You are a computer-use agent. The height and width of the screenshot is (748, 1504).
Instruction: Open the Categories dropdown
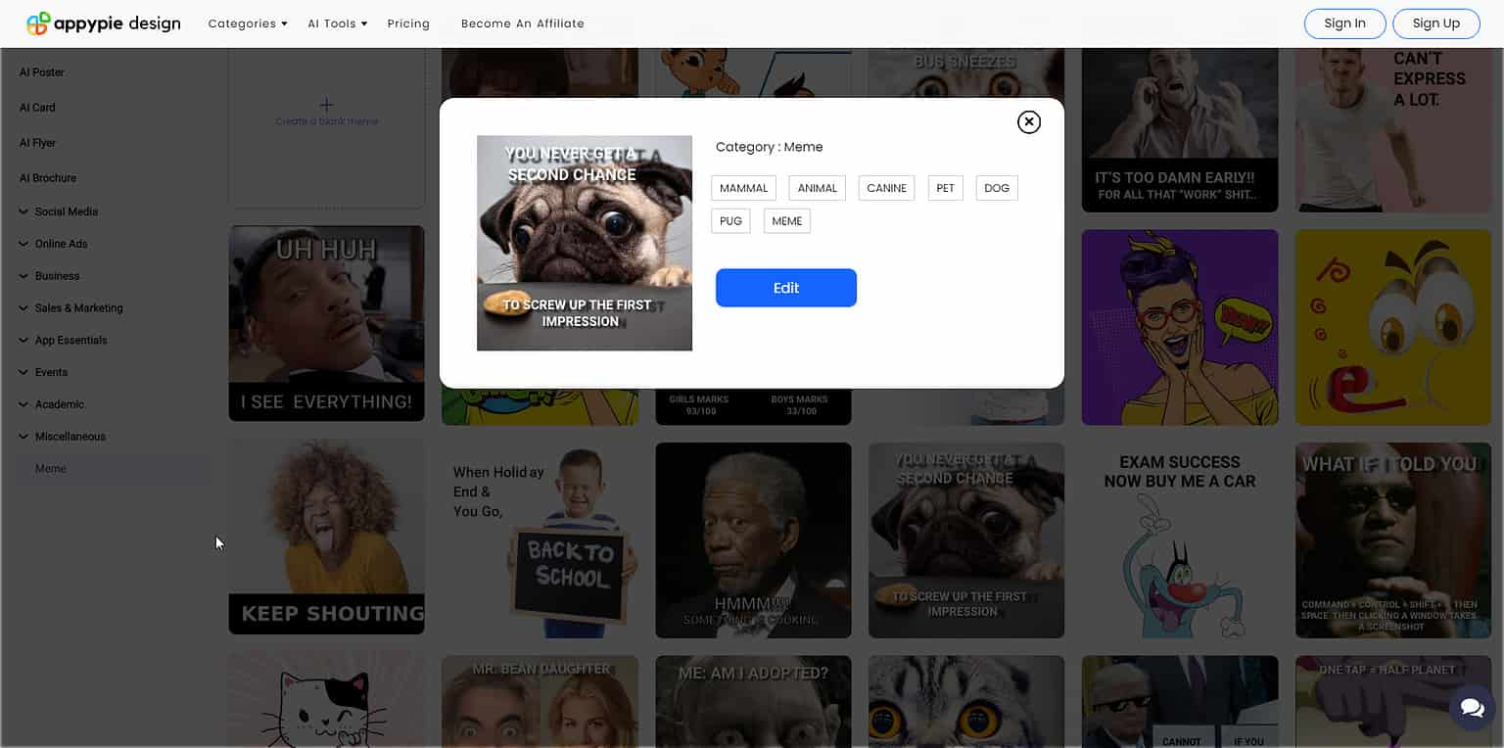click(247, 23)
